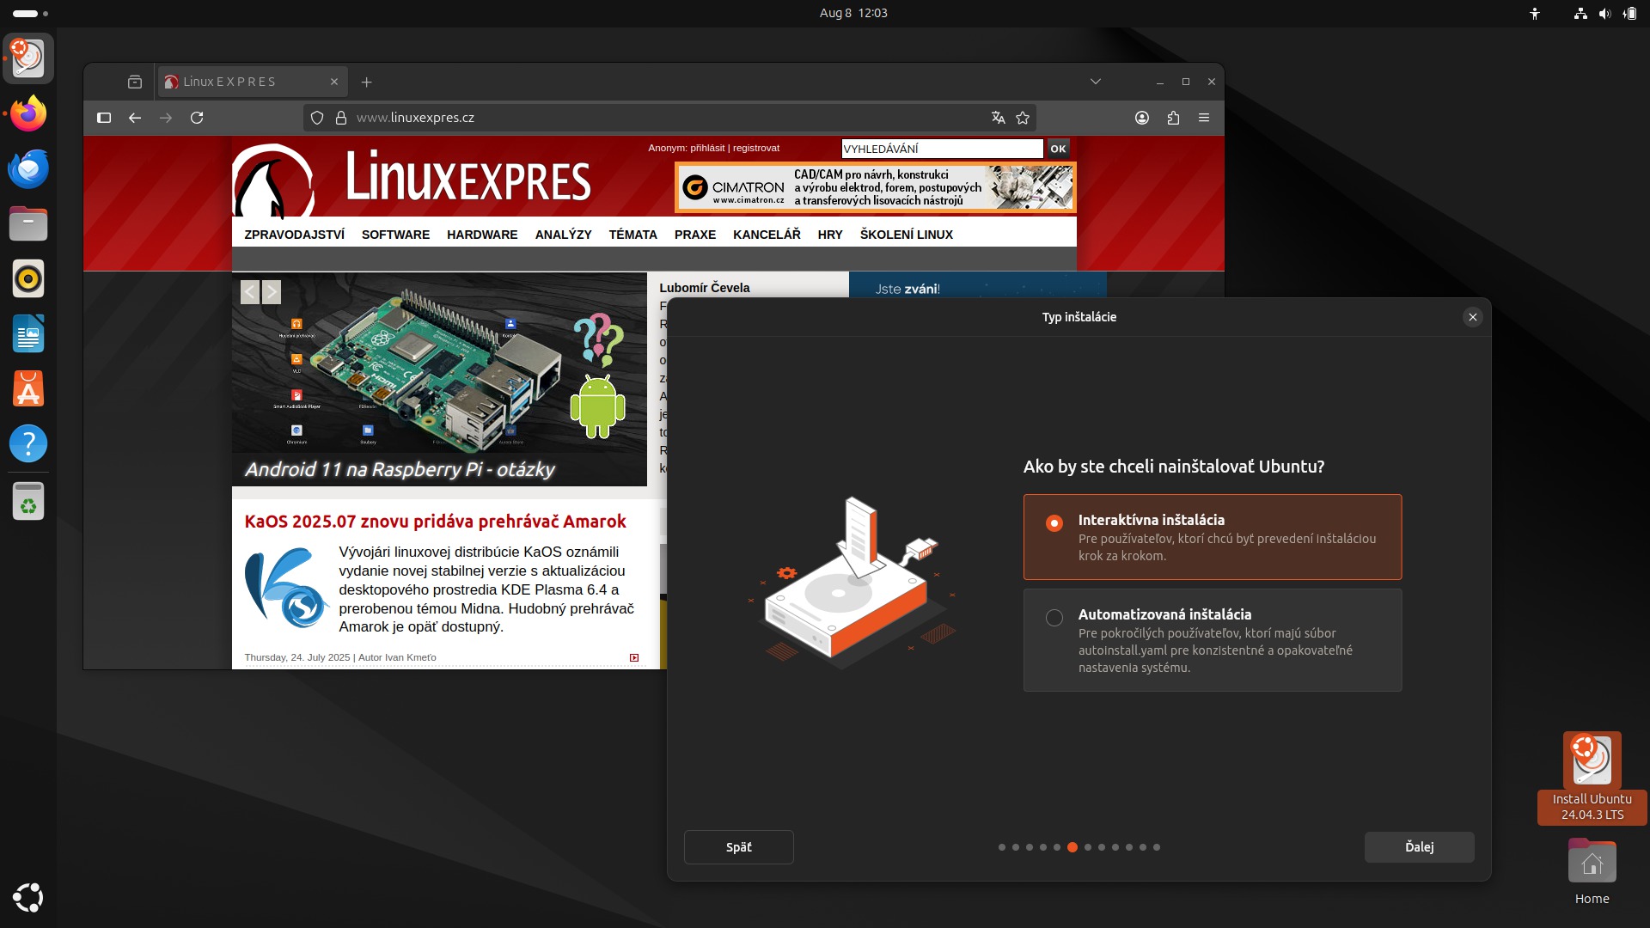Launch Thunderbird from the dock

28,169
